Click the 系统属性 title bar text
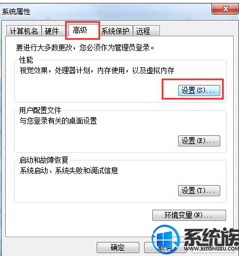Viewport: 239px width, 256px height. click(x=16, y=12)
